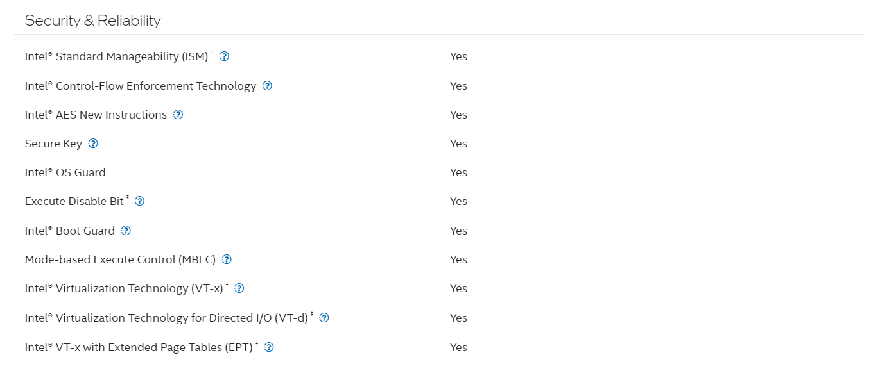
Task: Open help for Intel Standard Manageability (ISM)
Action: coord(225,56)
